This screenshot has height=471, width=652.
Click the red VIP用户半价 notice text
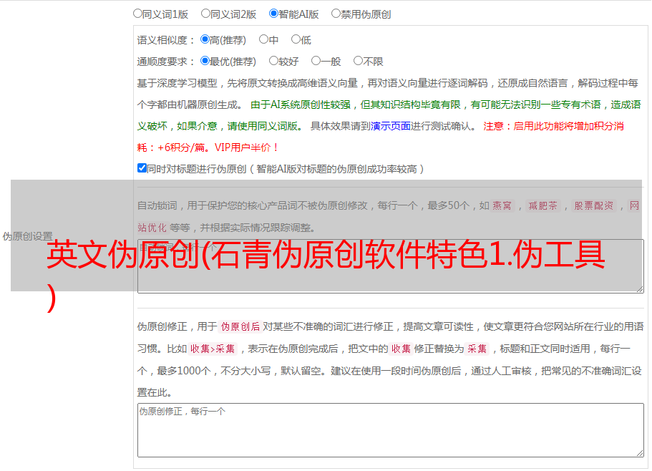[x=246, y=147]
